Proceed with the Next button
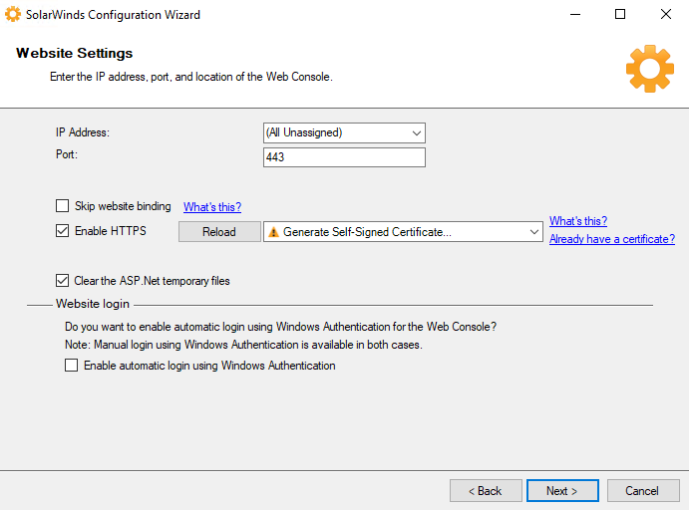This screenshot has width=689, height=510. point(562,491)
